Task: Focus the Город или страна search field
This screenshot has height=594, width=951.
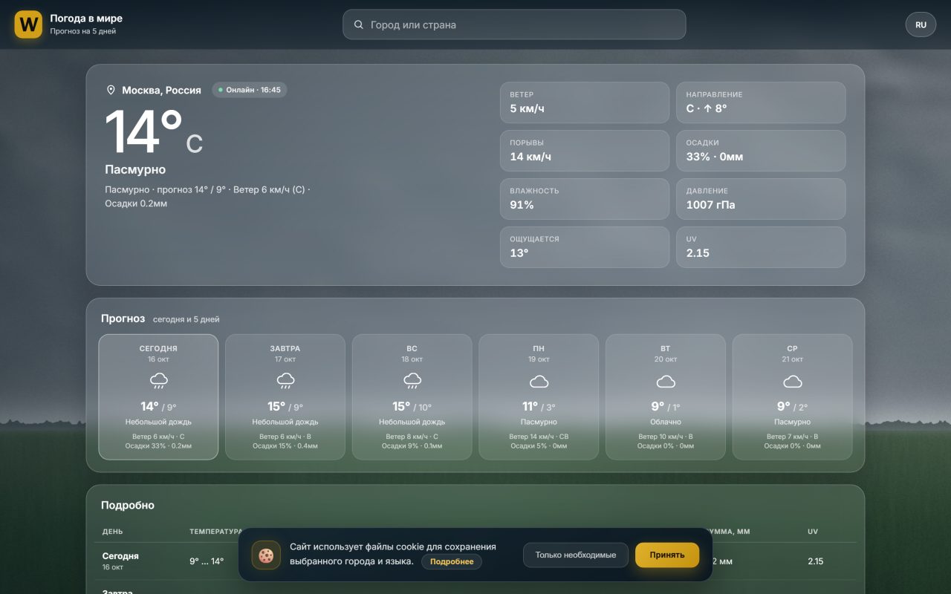Action: click(x=514, y=25)
